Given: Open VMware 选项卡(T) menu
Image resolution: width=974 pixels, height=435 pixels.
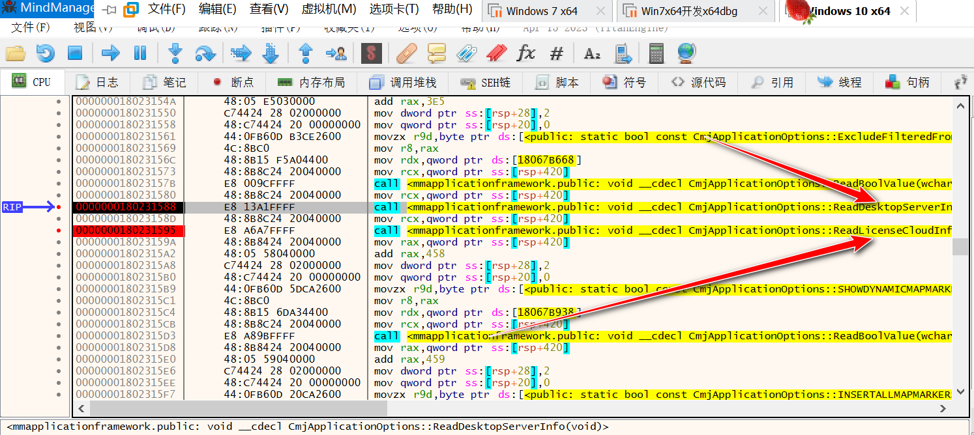Looking at the screenshot, I should (x=394, y=9).
